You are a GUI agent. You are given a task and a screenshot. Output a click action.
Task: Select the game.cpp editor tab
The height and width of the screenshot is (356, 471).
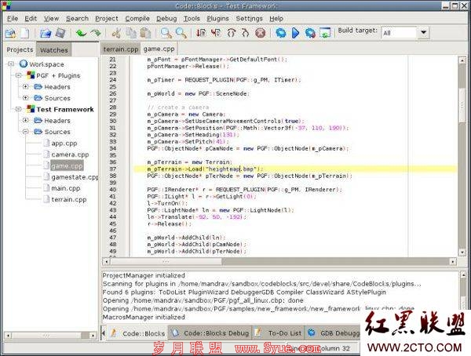159,49
